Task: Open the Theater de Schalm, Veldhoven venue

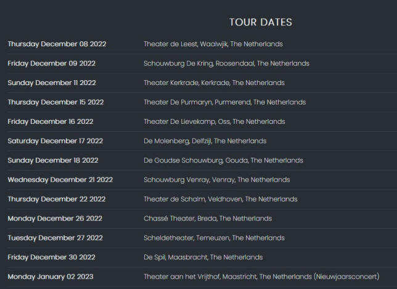Action: [x=220, y=200]
